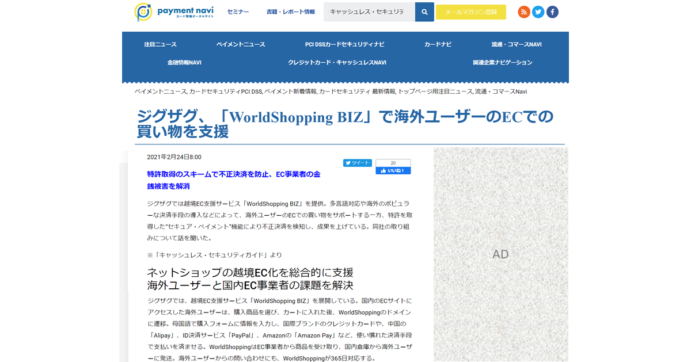Open the 関連企業ナビゲーション menu
Viewport: 691px width, 362px height.
point(503,62)
